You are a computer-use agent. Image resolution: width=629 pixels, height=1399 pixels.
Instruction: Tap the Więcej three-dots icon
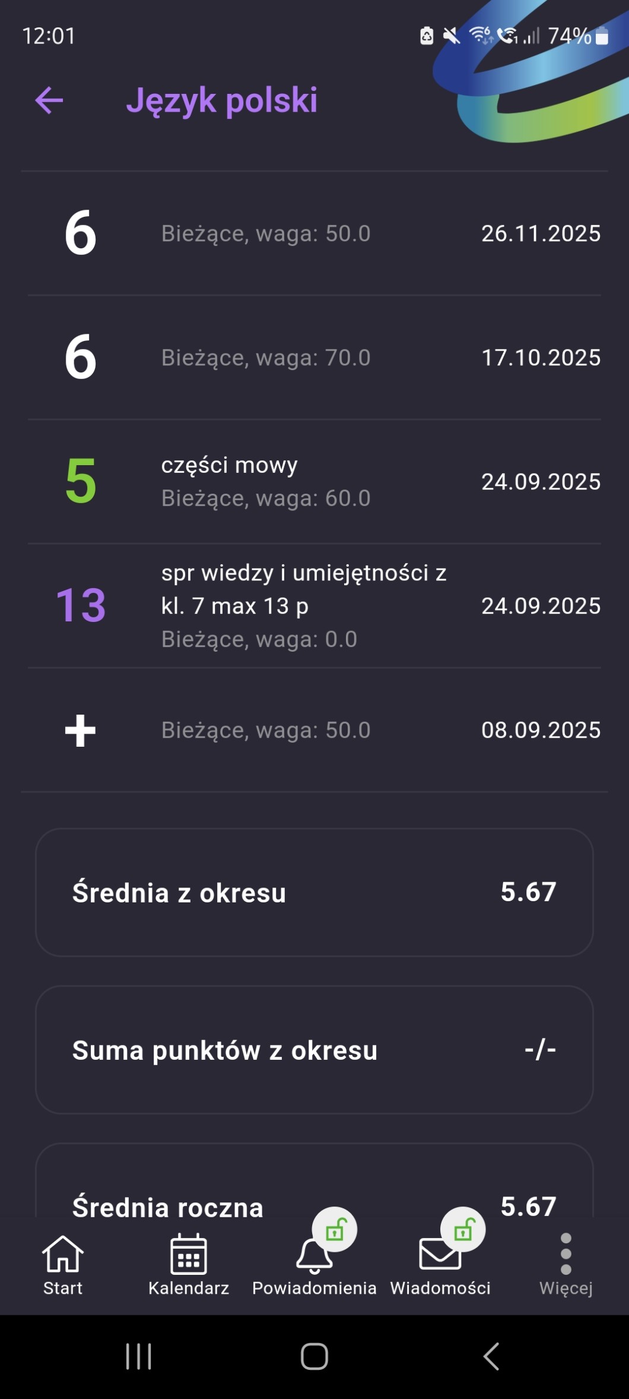tap(566, 1254)
